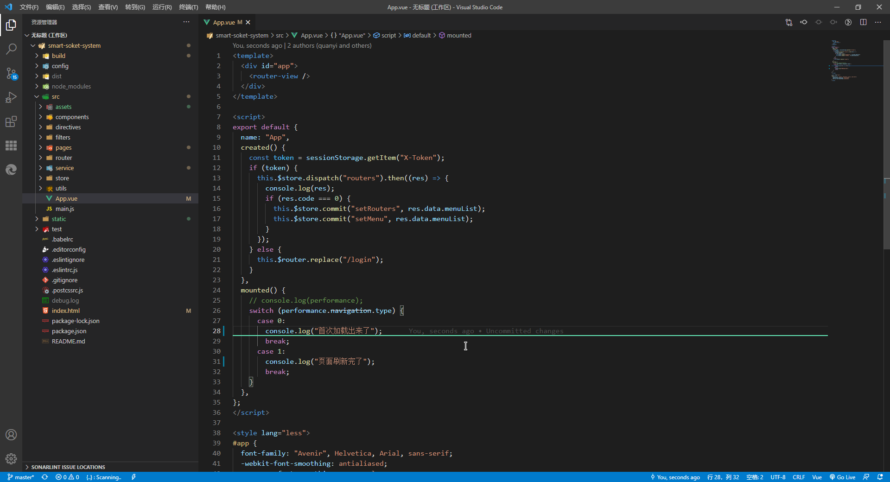Expand the node_modules folder
The width and height of the screenshot is (890, 482).
[x=110, y=86]
